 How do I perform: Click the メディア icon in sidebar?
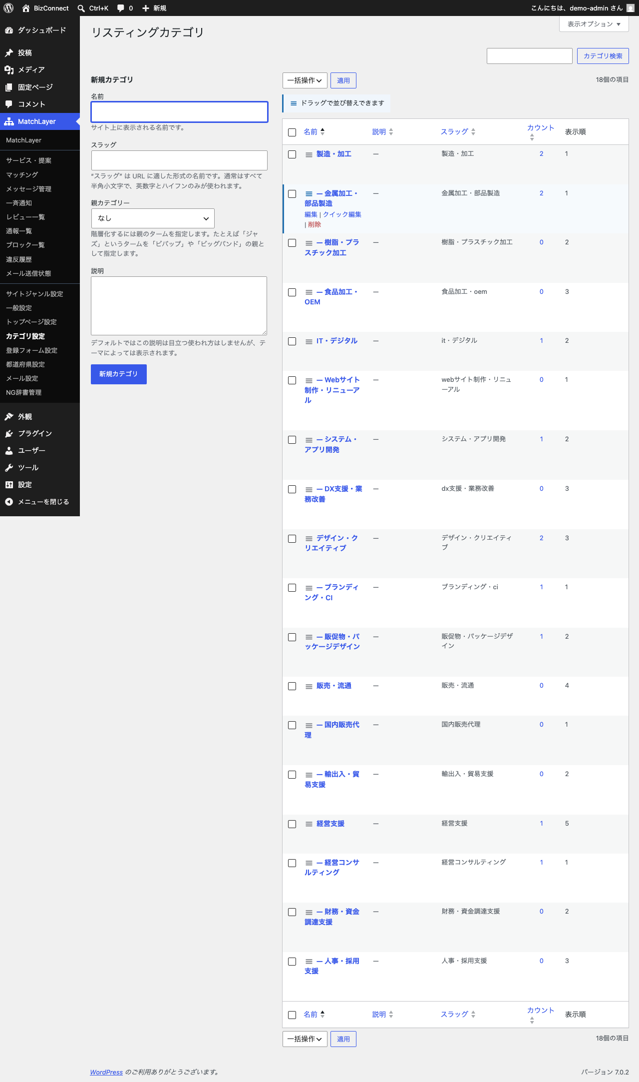click(9, 70)
